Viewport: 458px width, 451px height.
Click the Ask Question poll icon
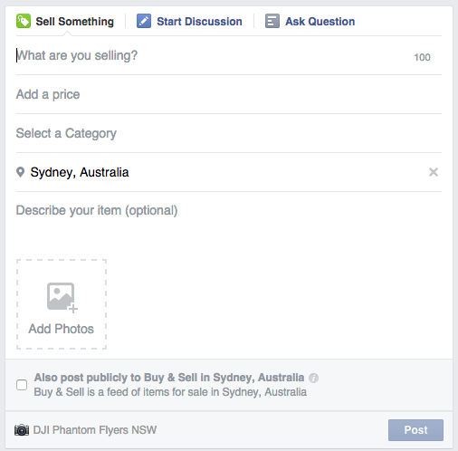pos(272,21)
